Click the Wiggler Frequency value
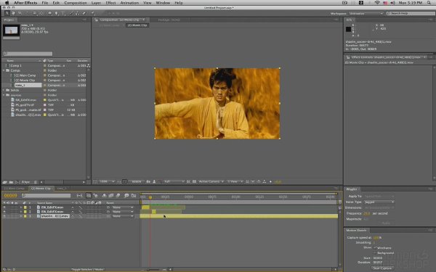436x272 pixels. (366, 213)
